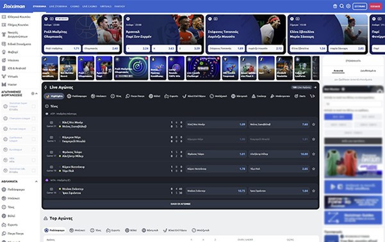Image resolution: width=385 pixels, height=242 pixels.
Task: Collapse the Αγαπημένες Διοργανώσεις section
Action: [x=37, y=93]
